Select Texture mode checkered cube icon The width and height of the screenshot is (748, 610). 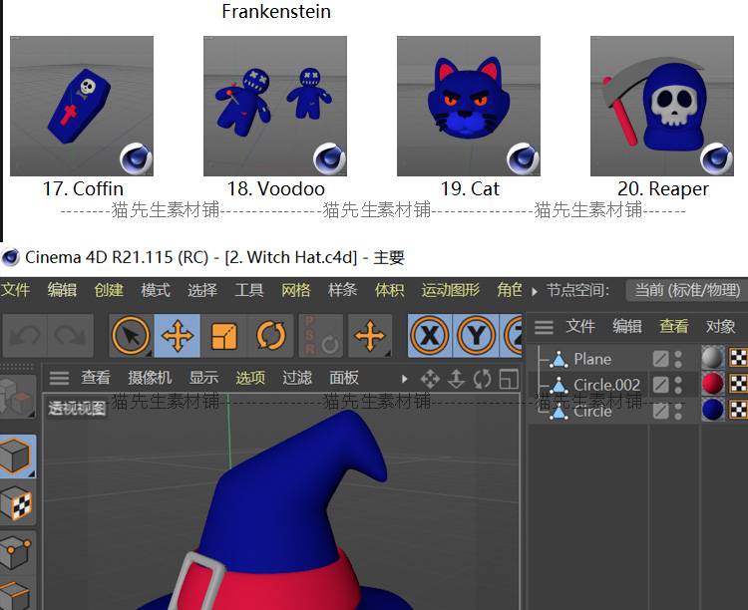click(x=17, y=503)
